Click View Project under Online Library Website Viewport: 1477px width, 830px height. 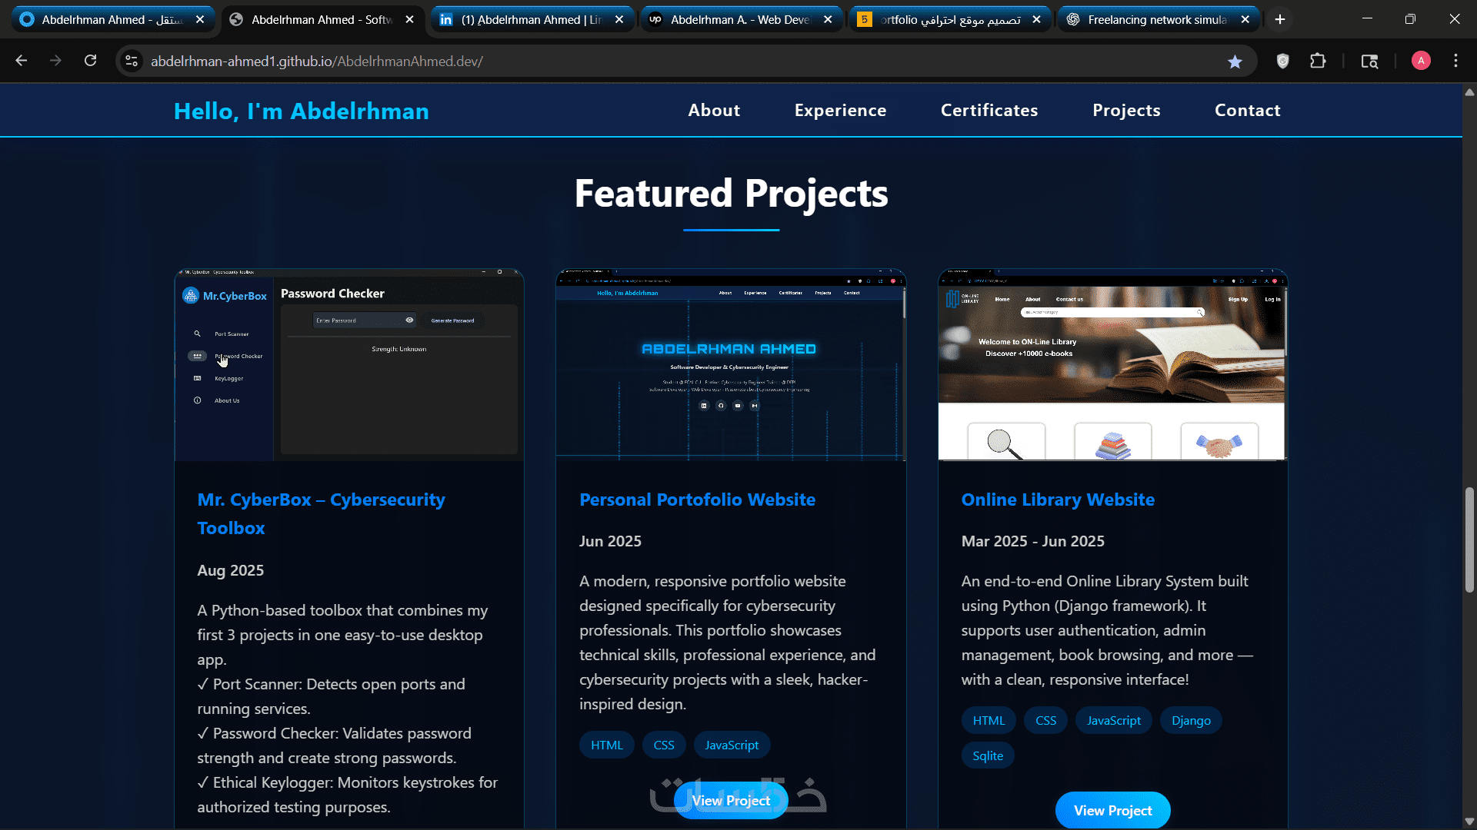pos(1112,810)
